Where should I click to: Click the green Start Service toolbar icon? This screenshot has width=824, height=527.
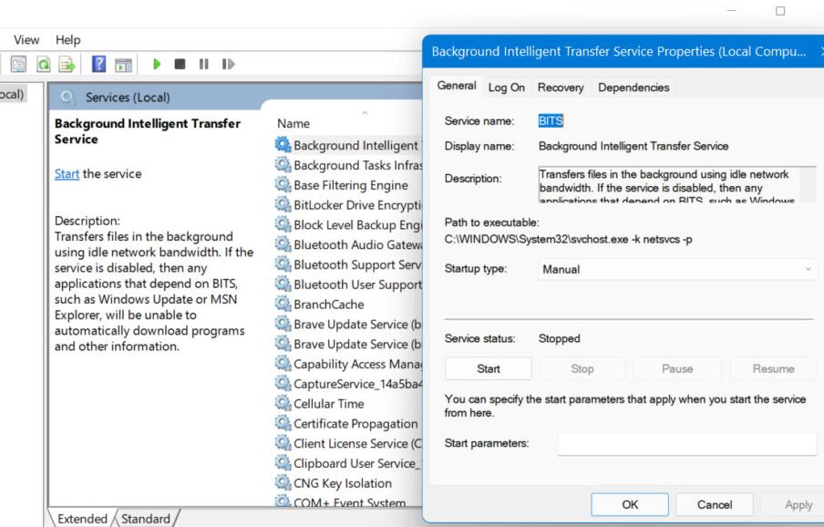(157, 65)
